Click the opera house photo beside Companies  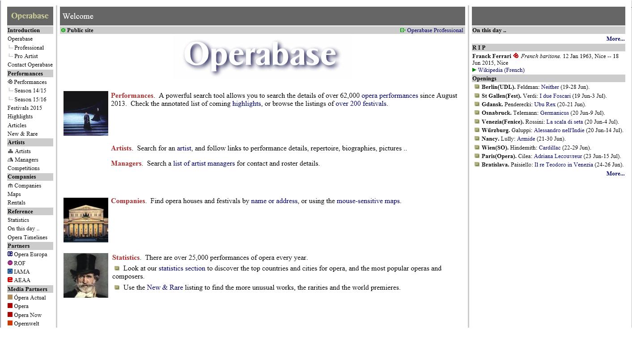pyautogui.click(x=86, y=220)
